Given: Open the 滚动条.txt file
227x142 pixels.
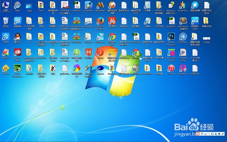Looking at the screenshot, I should point(124,22).
